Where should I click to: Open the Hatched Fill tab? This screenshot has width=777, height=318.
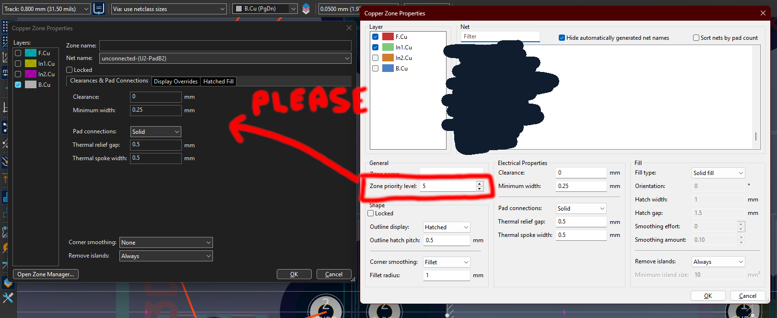218,82
